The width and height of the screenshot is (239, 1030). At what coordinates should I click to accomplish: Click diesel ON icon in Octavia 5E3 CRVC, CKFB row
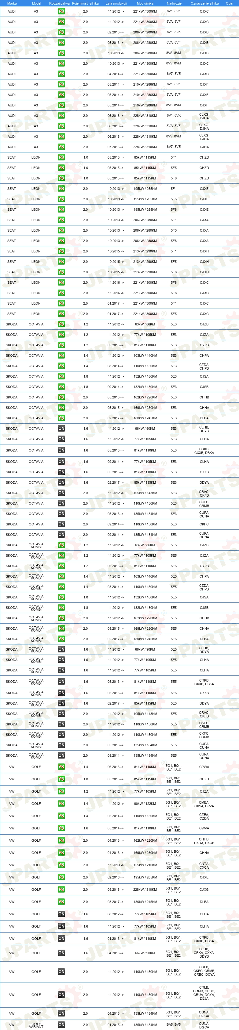[x=61, y=493]
